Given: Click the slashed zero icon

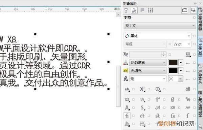Looking at the screenshot, I should [x=173, y=100].
